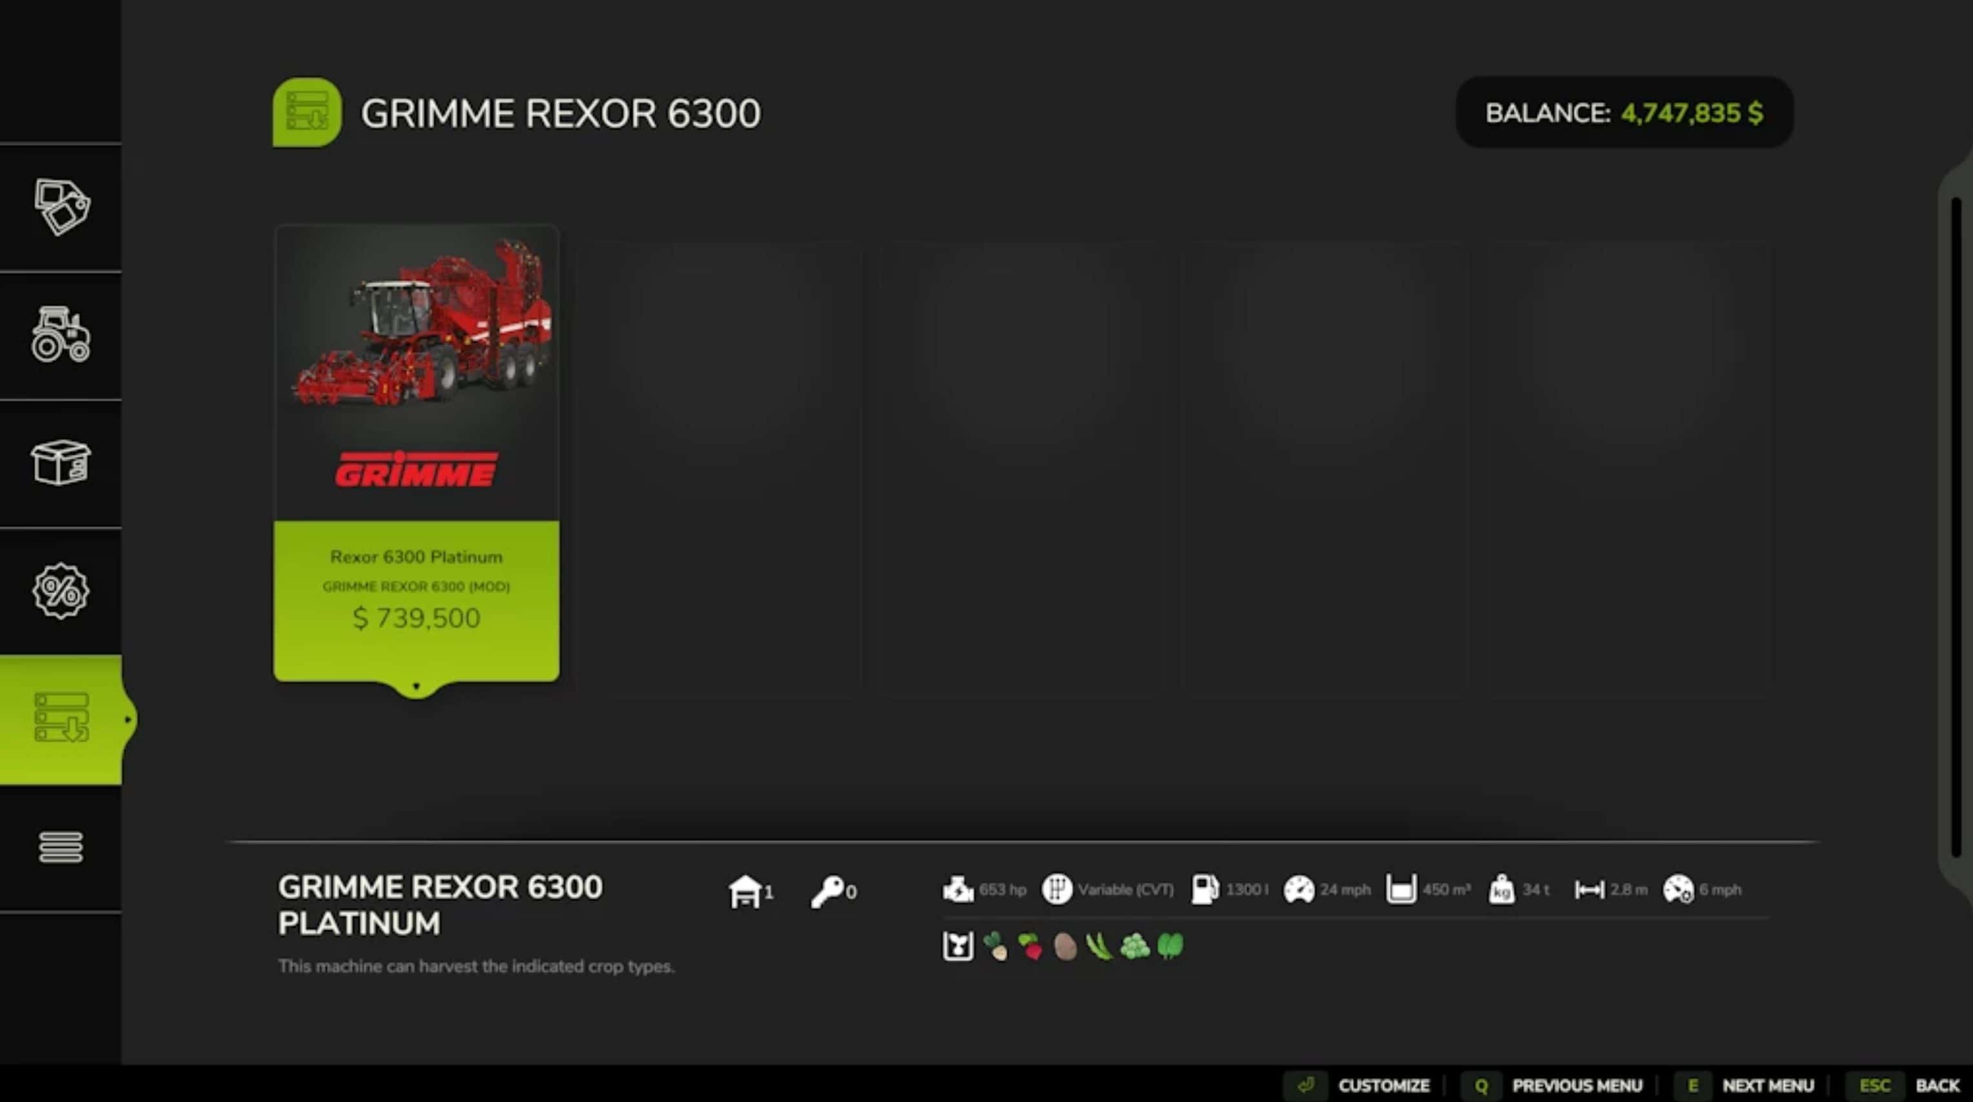This screenshot has width=1973, height=1102.
Task: Go to Previous Menu
Action: [x=1576, y=1085]
